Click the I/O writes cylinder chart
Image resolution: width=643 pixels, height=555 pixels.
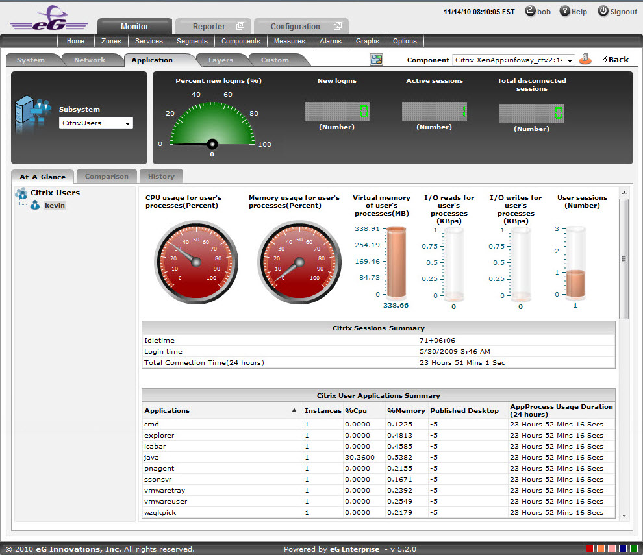521,264
